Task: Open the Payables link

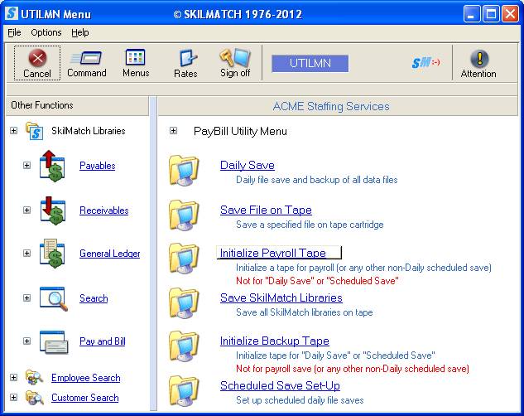Action: pyautogui.click(x=97, y=166)
